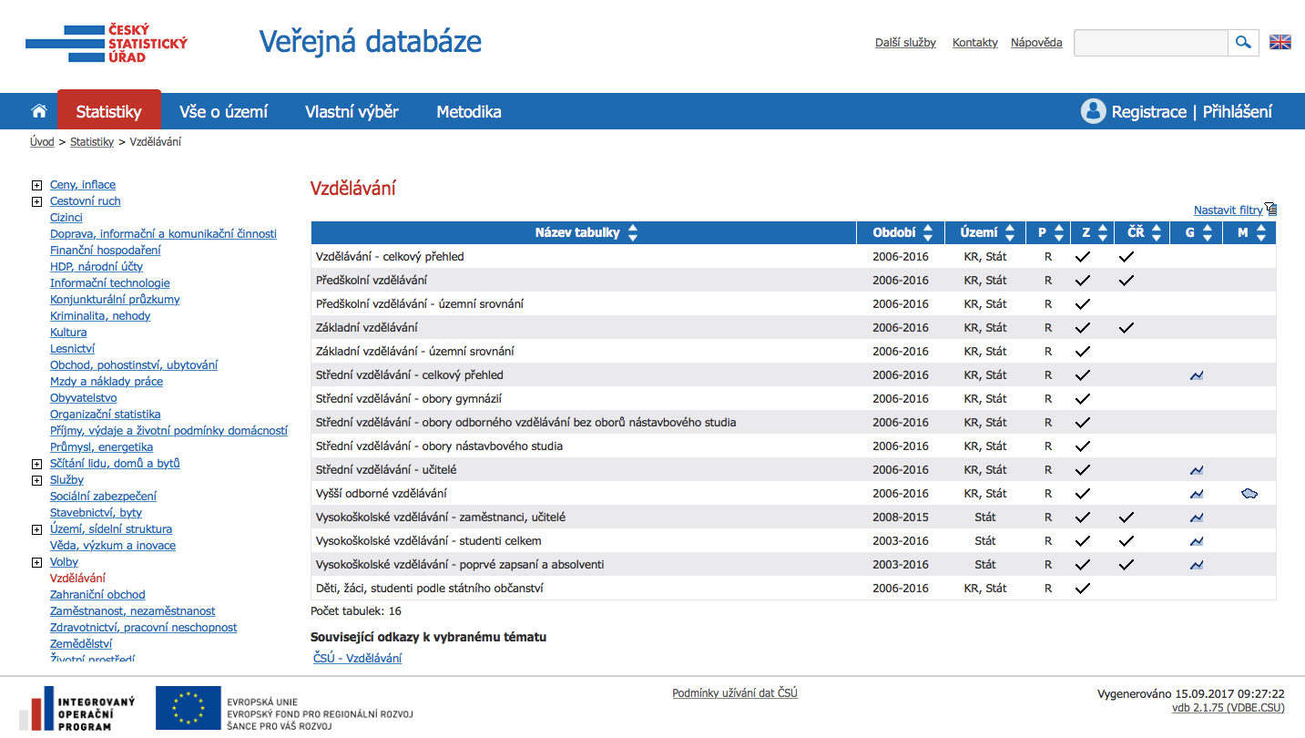The image size is (1305, 738).
Task: Click the ČR checkmark for Základní vzdělávání
Action: [1126, 328]
